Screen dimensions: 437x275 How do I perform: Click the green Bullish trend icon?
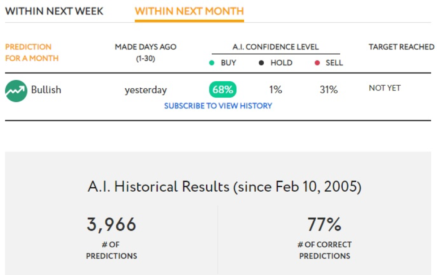(16, 91)
